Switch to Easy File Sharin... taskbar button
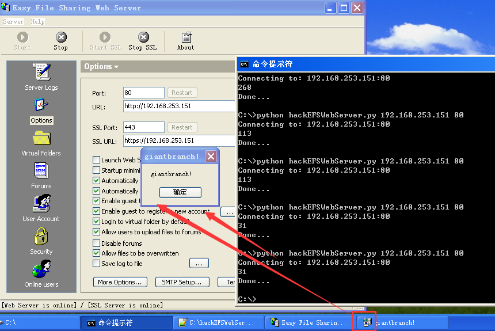The height and width of the screenshot is (331, 495). (x=310, y=322)
